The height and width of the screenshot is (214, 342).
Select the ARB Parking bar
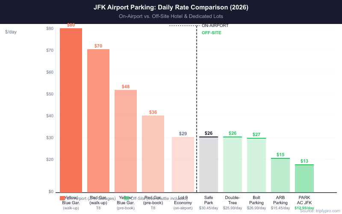(x=280, y=175)
